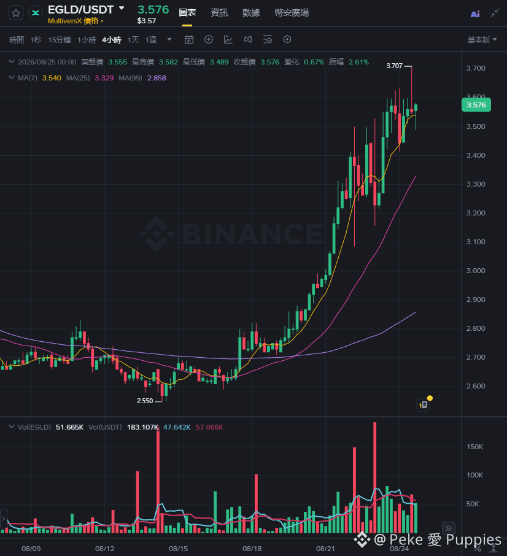This screenshot has width=507, height=556.
Task: Select the 1秒 interval
Action: coord(36,40)
